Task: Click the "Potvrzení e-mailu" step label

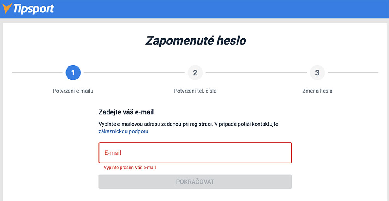Action: pos(73,91)
